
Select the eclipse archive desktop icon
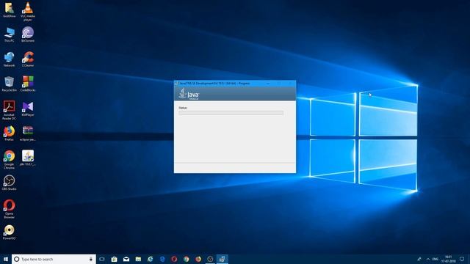pos(28,133)
